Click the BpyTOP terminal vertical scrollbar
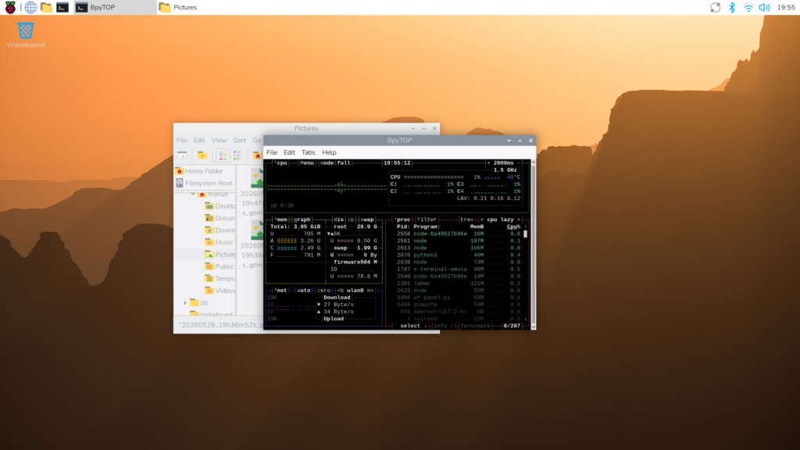The height and width of the screenshot is (450, 800). tap(533, 245)
